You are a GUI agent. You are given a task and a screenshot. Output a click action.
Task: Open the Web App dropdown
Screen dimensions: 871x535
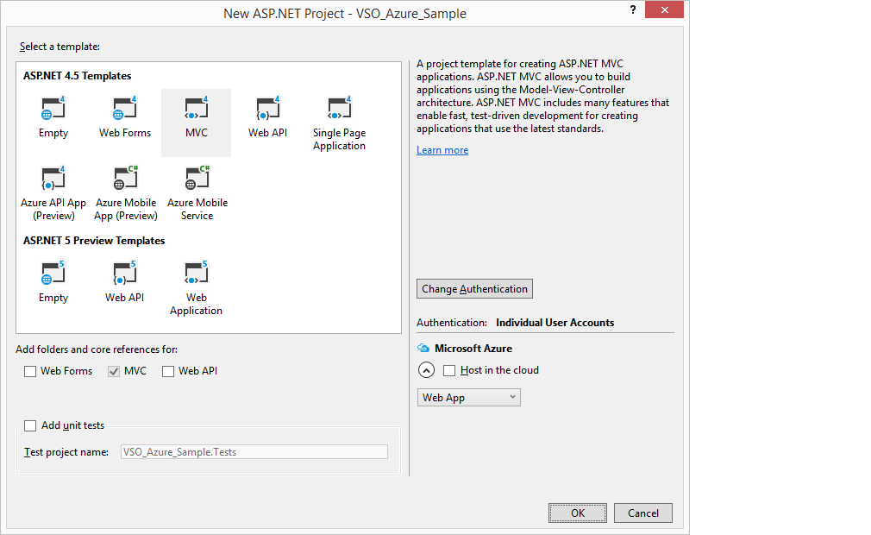pyautogui.click(x=468, y=398)
